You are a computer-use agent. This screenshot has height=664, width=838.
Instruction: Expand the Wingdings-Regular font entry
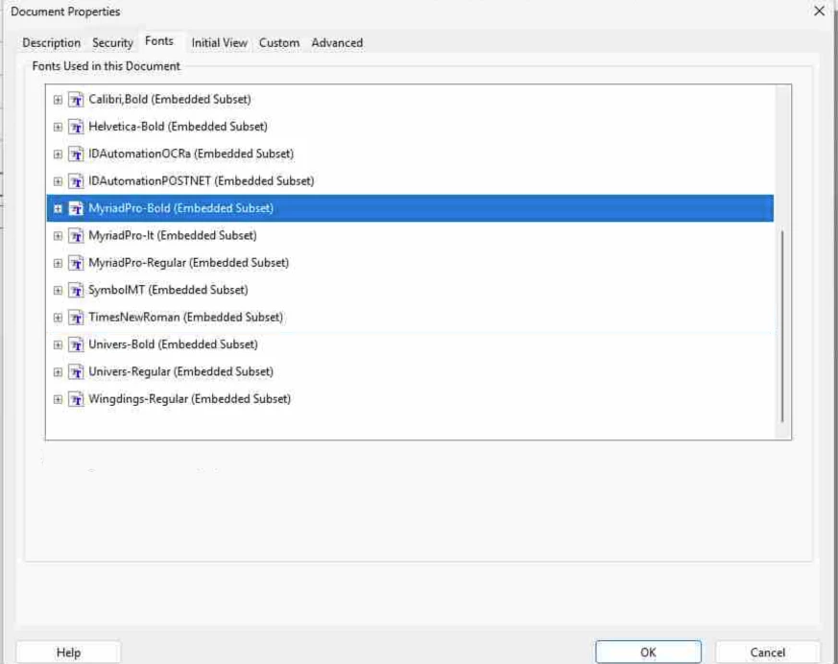coord(58,399)
